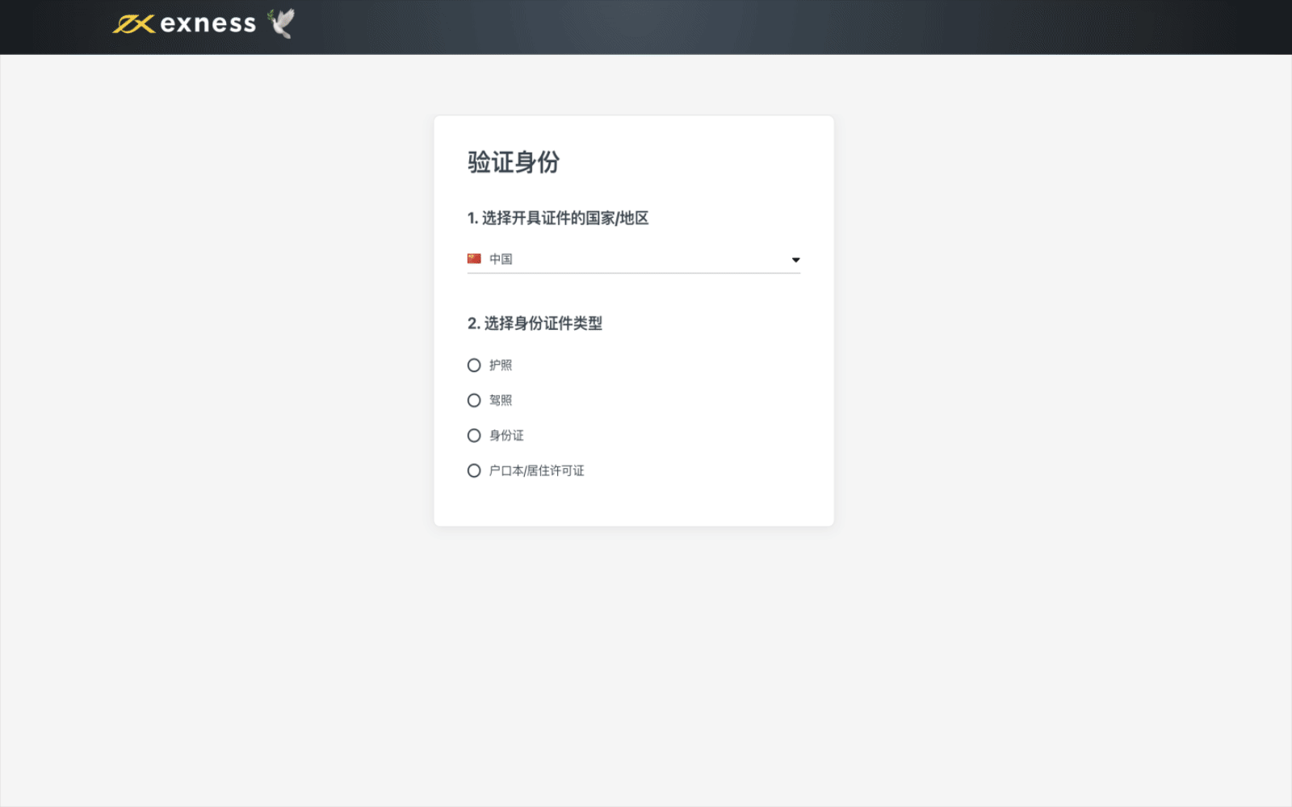Click the 身份证 option label text
The height and width of the screenshot is (807, 1292).
click(506, 436)
